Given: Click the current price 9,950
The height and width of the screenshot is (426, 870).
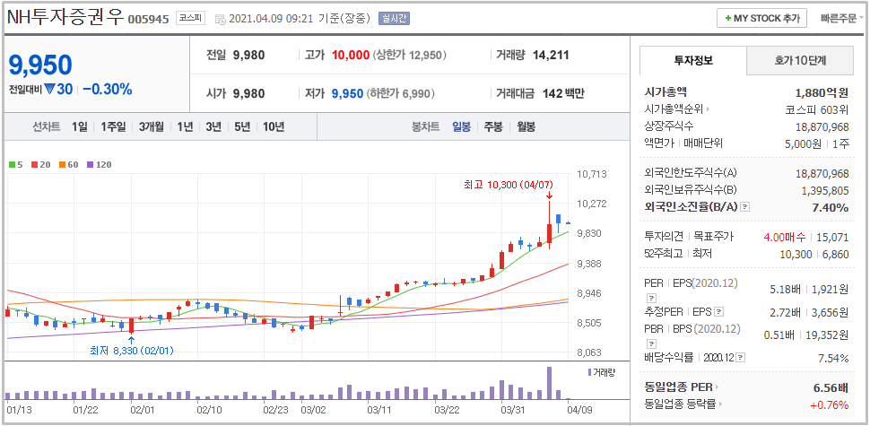Looking at the screenshot, I should coord(40,65).
